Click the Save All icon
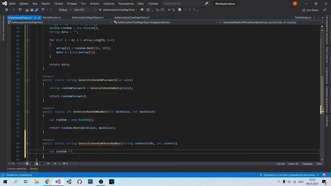Image resolution: width=331 pixels, height=186 pixels. [37, 10]
